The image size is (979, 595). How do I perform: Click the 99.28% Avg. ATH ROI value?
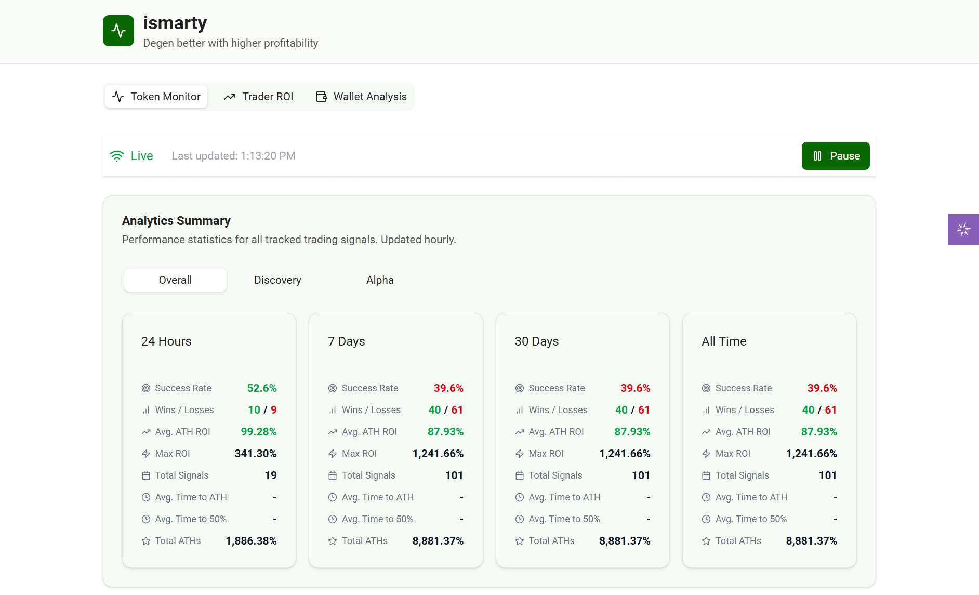click(259, 432)
